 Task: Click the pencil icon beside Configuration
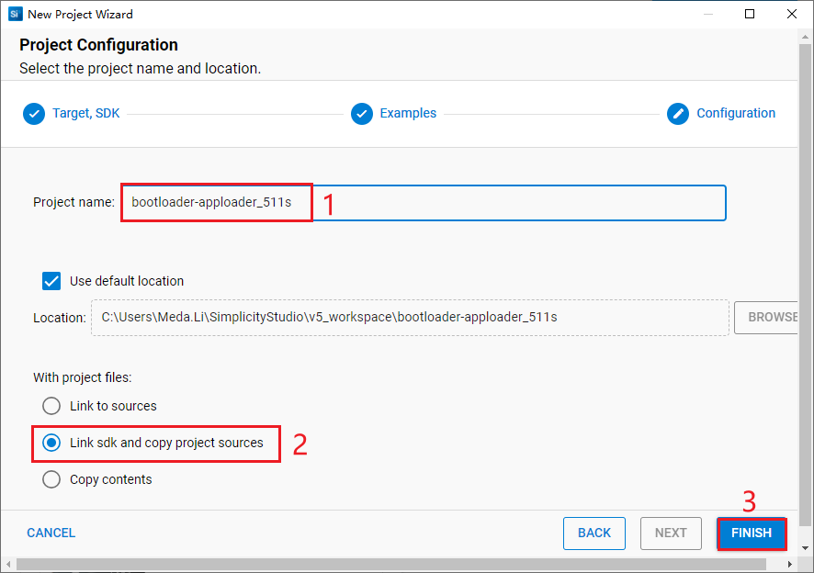coord(677,113)
